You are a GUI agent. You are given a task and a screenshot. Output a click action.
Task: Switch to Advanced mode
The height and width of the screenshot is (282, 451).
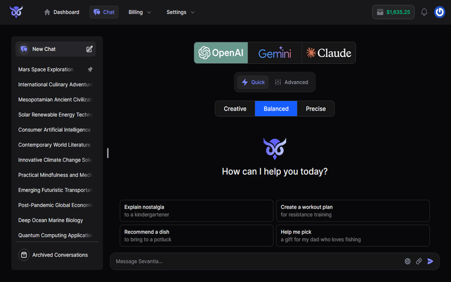click(x=291, y=82)
